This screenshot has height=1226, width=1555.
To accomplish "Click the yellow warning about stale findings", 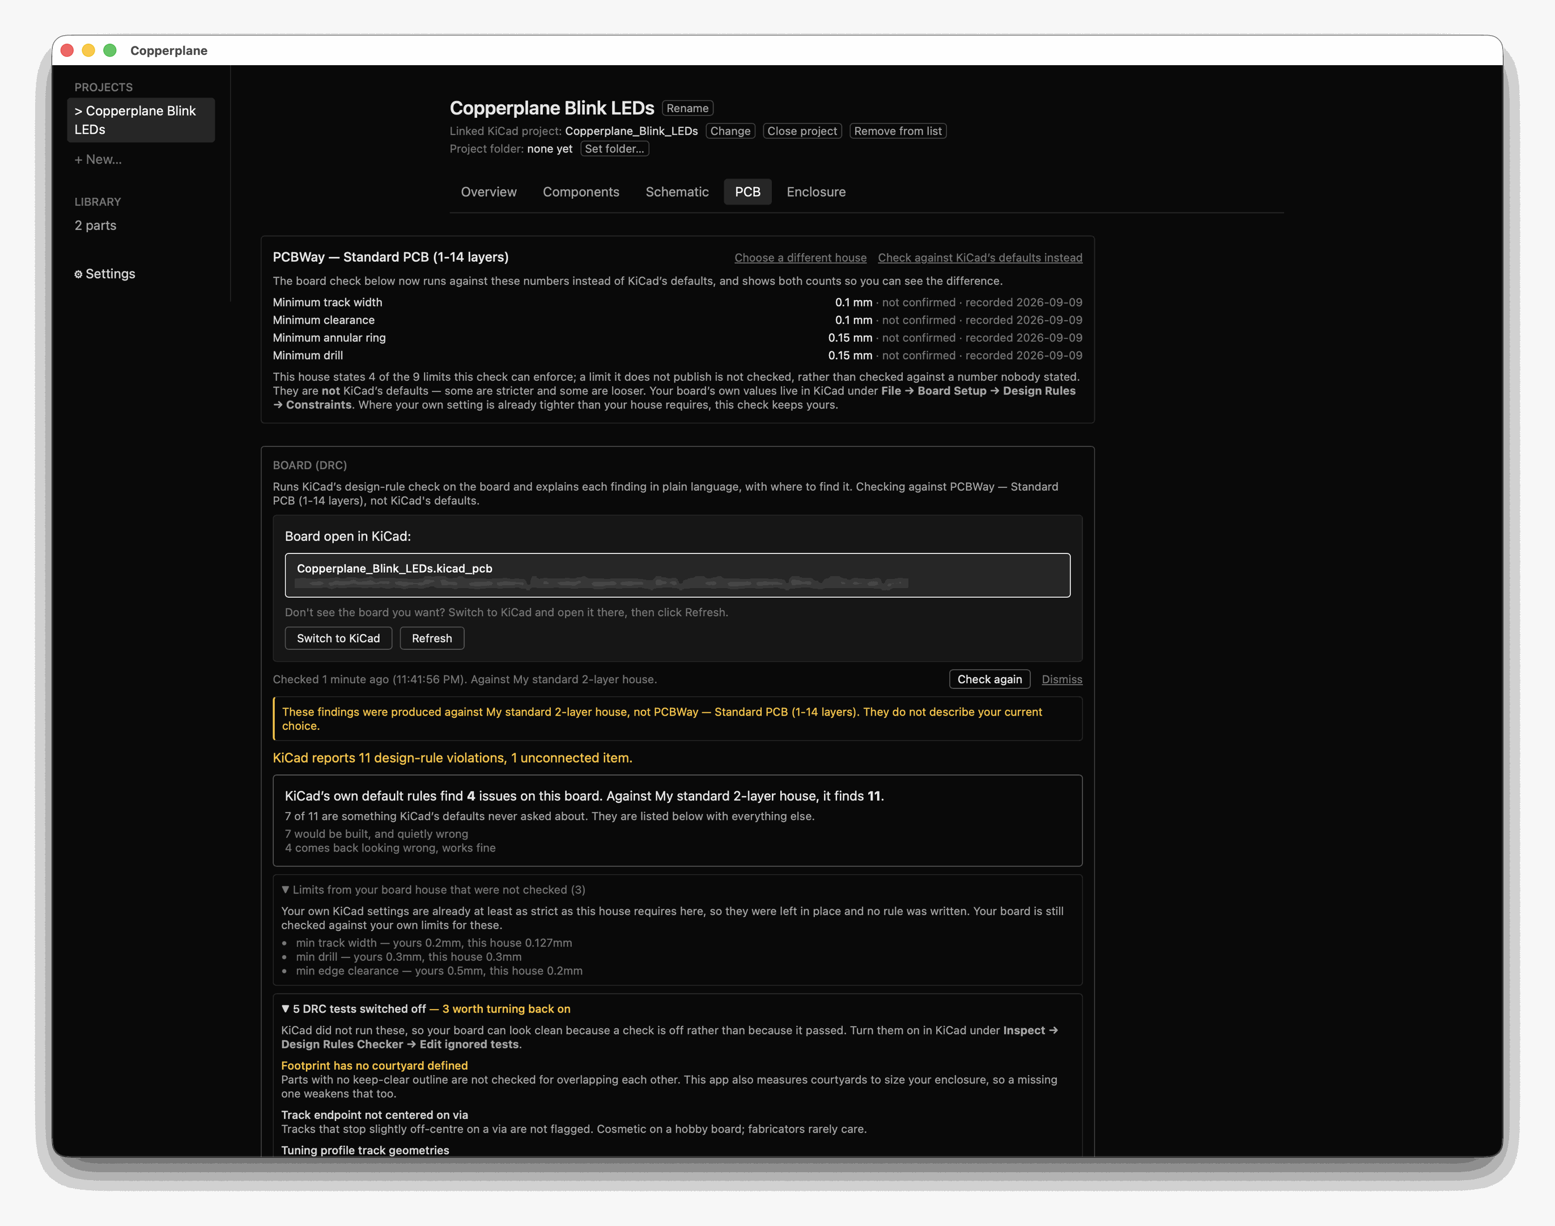I will [x=677, y=718].
